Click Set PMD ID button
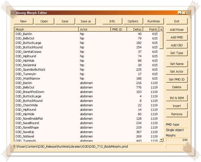This screenshot has height=162, width=201. click(177, 79)
